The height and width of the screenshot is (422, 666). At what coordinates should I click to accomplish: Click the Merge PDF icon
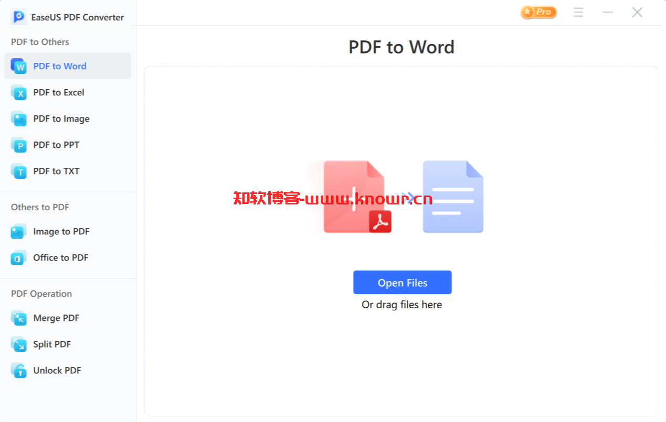click(x=18, y=318)
